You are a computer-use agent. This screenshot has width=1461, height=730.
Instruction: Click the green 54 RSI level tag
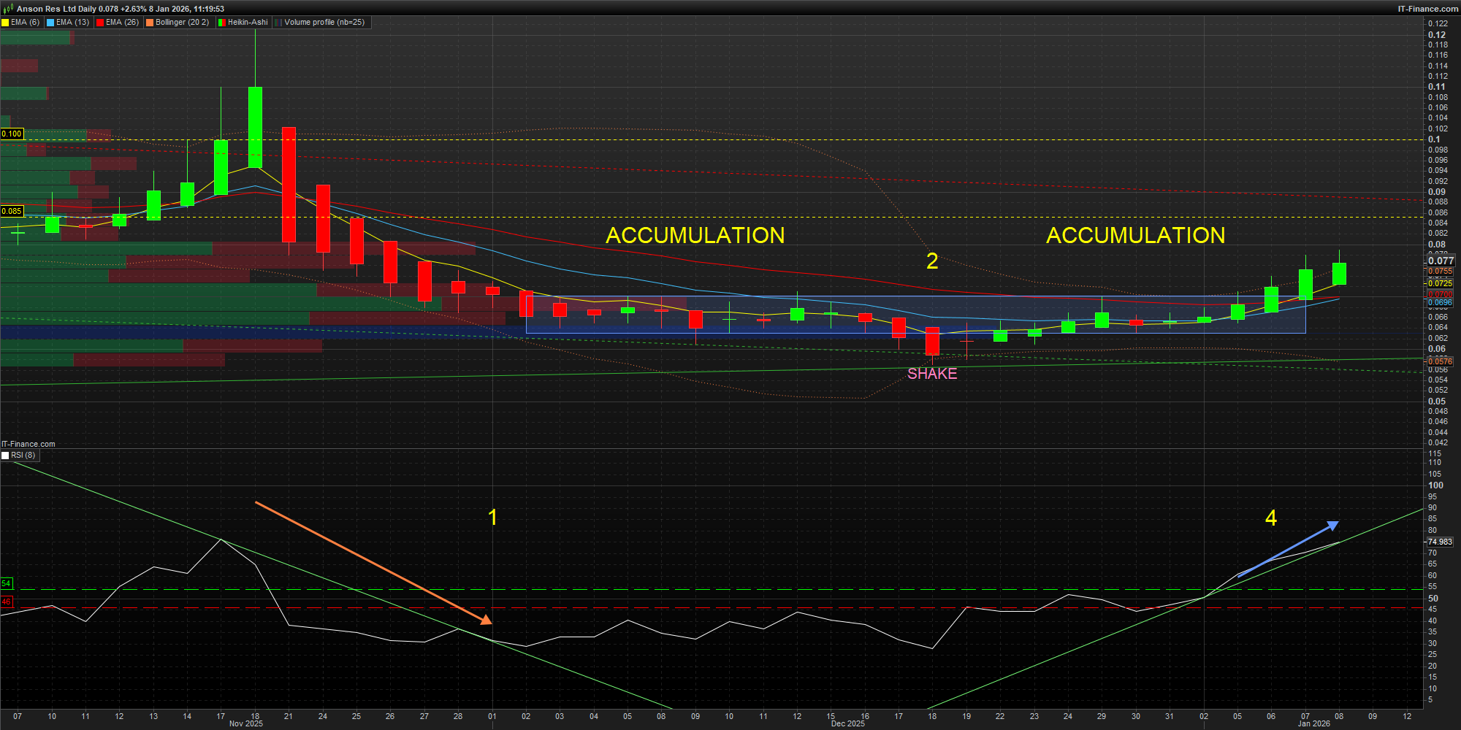7,584
